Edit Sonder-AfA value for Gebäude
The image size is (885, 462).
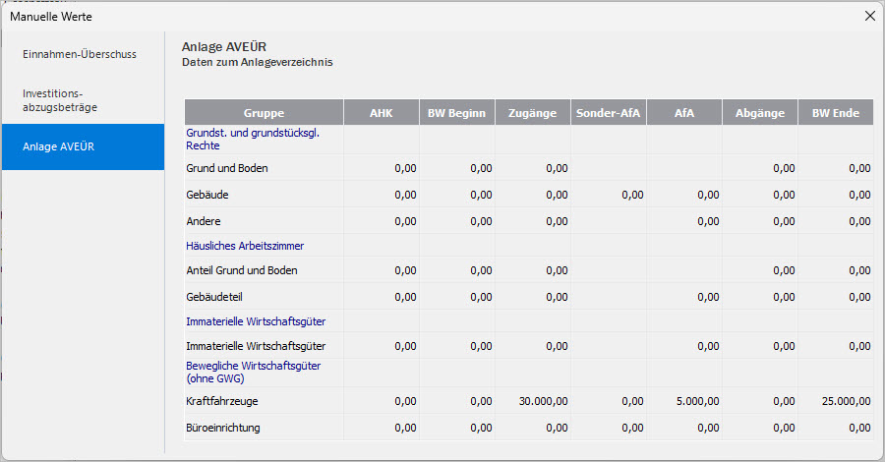[x=609, y=196]
